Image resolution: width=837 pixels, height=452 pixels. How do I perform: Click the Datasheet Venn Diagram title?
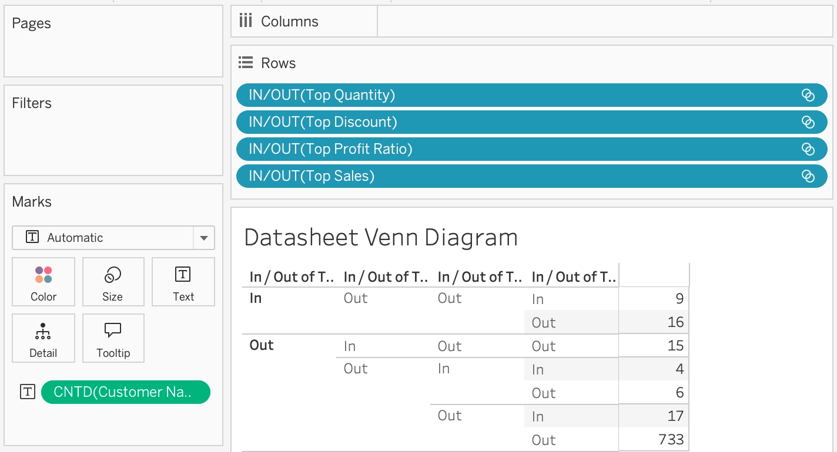point(381,238)
